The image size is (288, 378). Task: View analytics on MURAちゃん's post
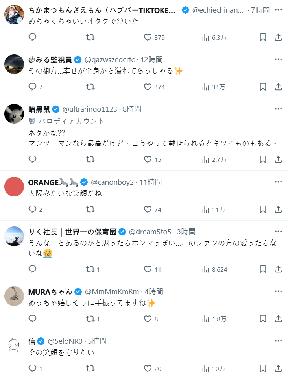click(206, 319)
